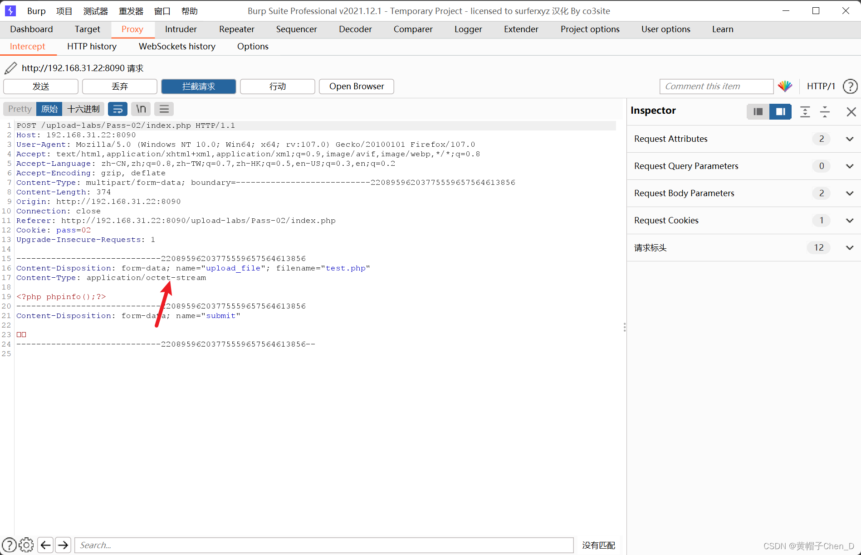This screenshot has width=861, height=555.
Task: Expand the Request Attributes section
Action: (744, 139)
